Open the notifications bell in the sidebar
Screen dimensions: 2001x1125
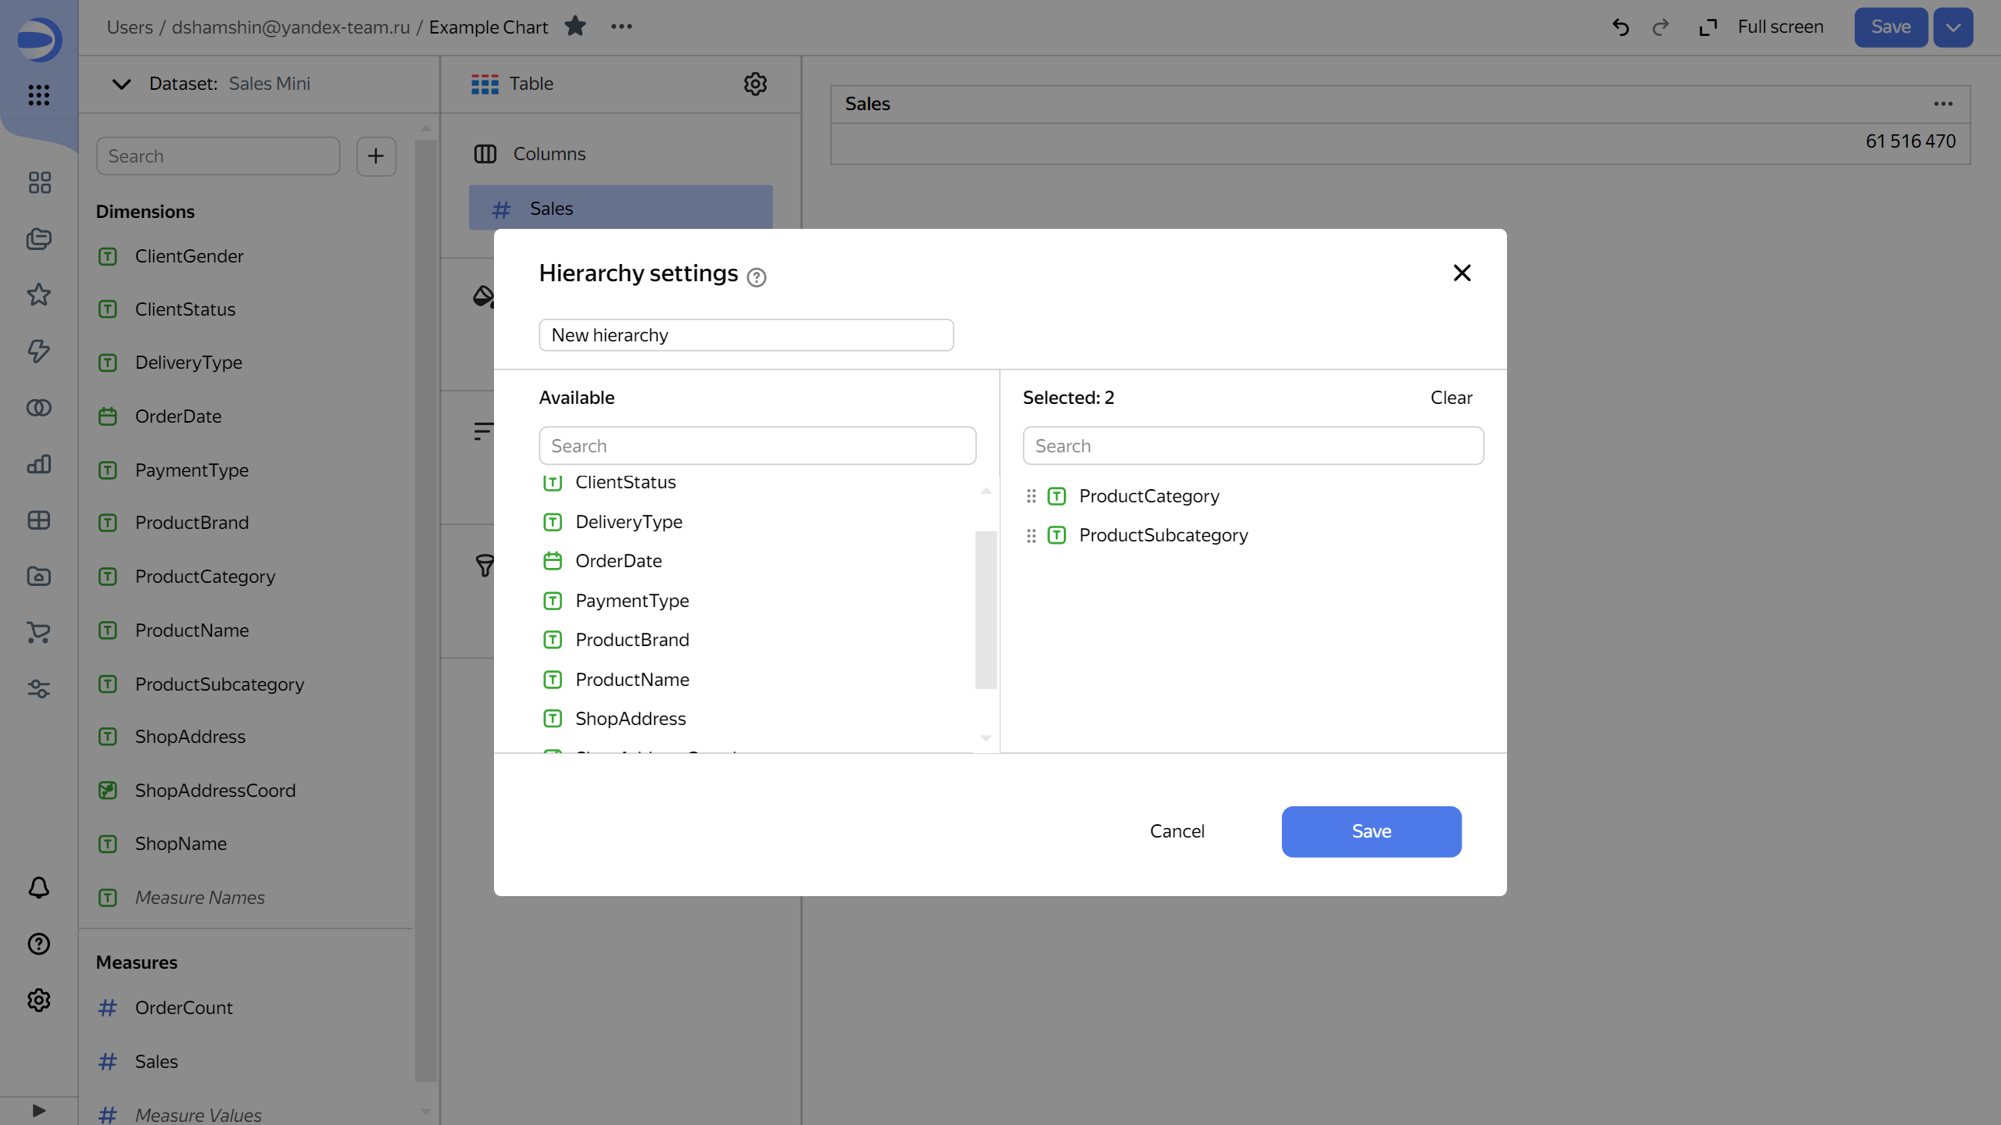pos(38,887)
